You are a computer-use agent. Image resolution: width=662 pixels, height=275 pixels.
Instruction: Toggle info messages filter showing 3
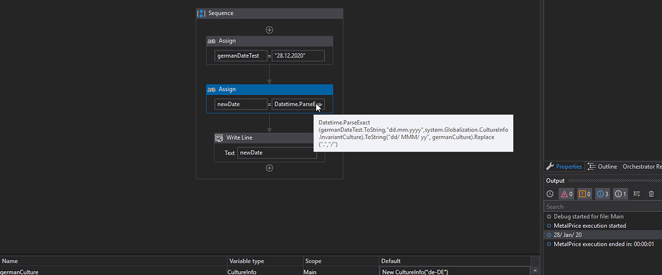(x=603, y=194)
